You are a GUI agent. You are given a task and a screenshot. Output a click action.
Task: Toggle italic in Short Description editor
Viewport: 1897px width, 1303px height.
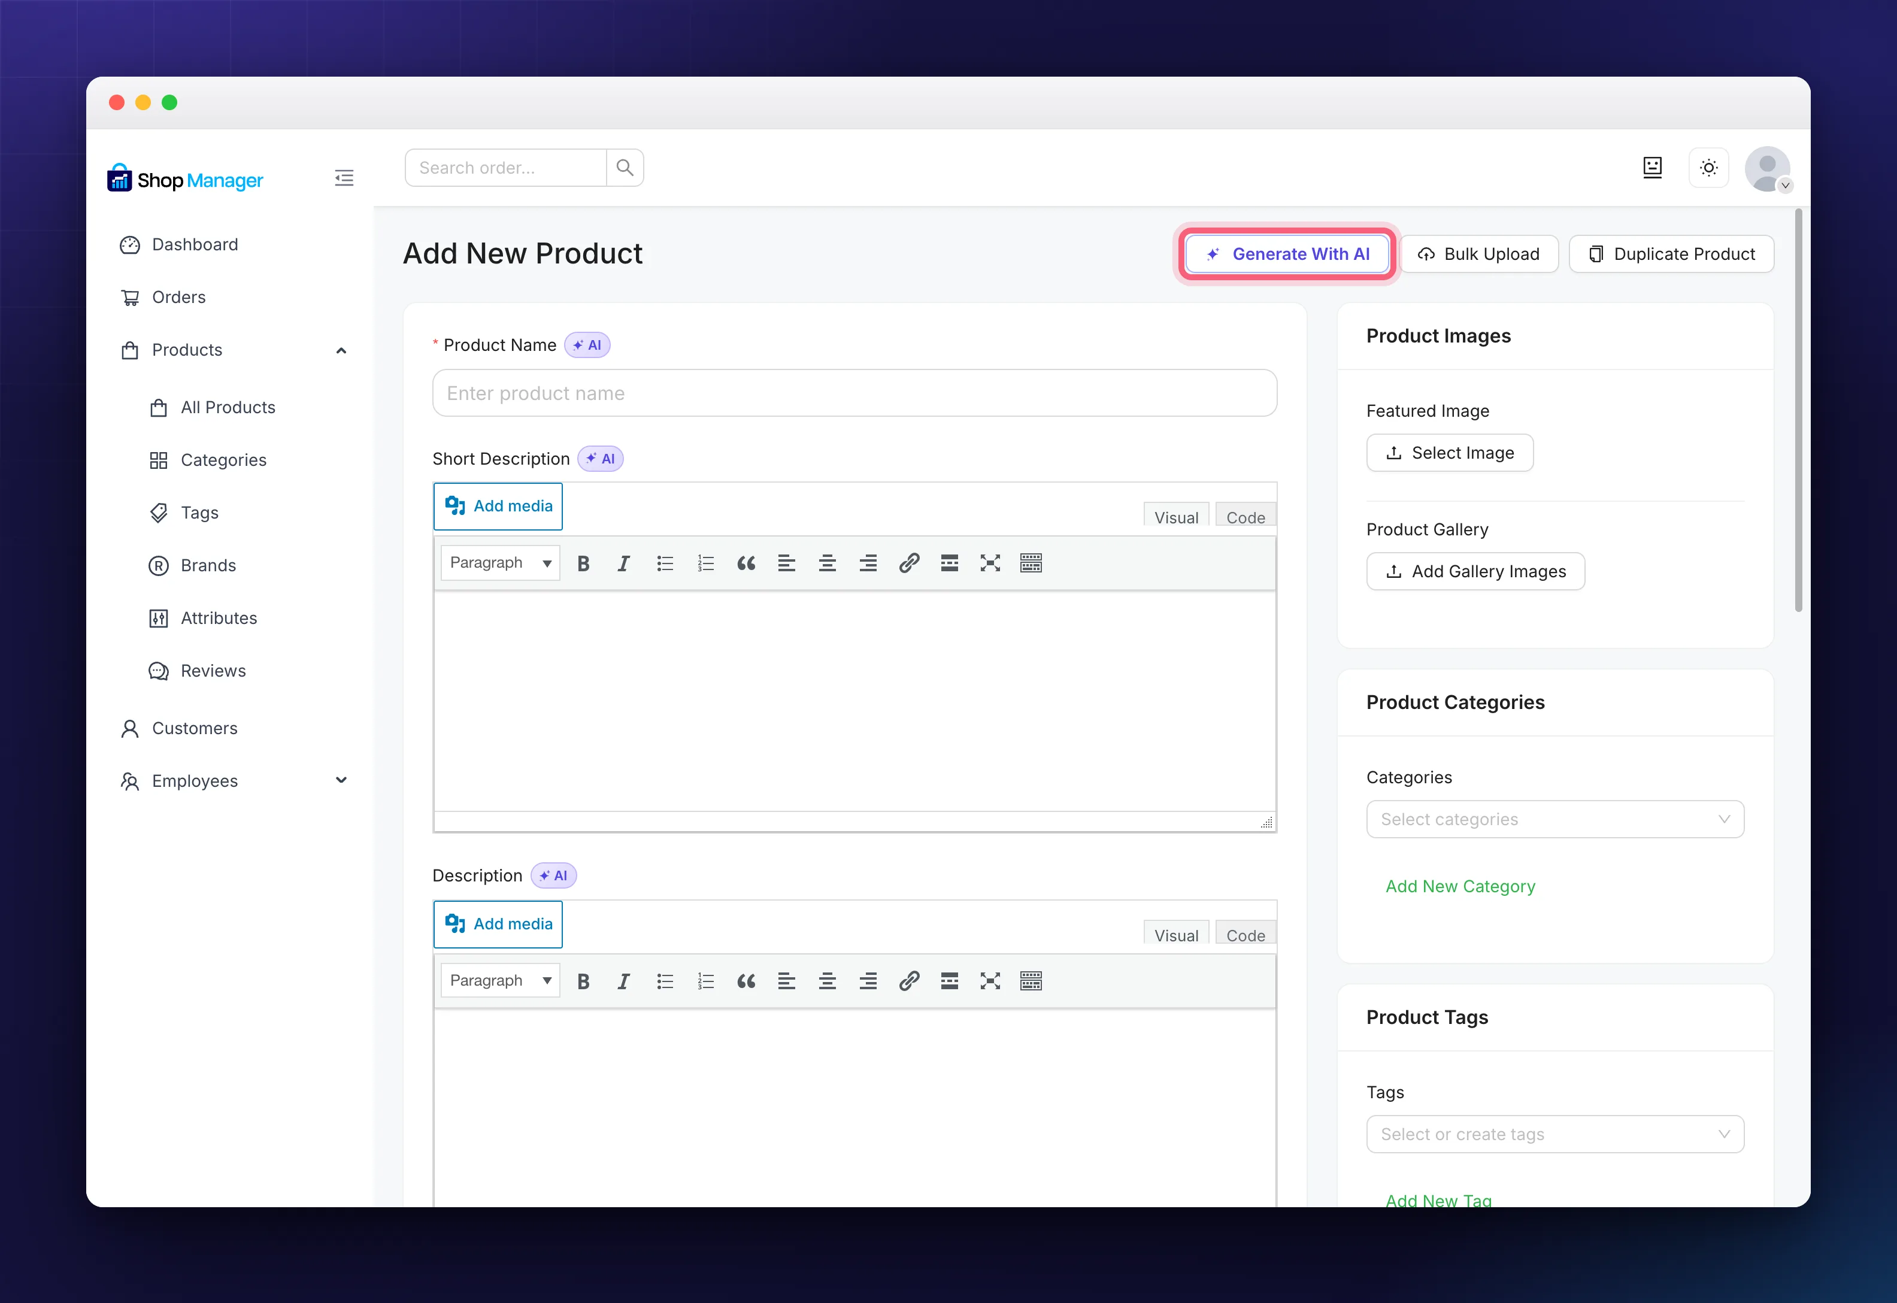(623, 563)
